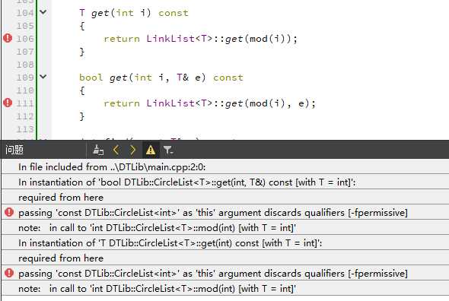Click line number 112 in gutter
The width and height of the screenshot is (449, 301).
point(25,116)
